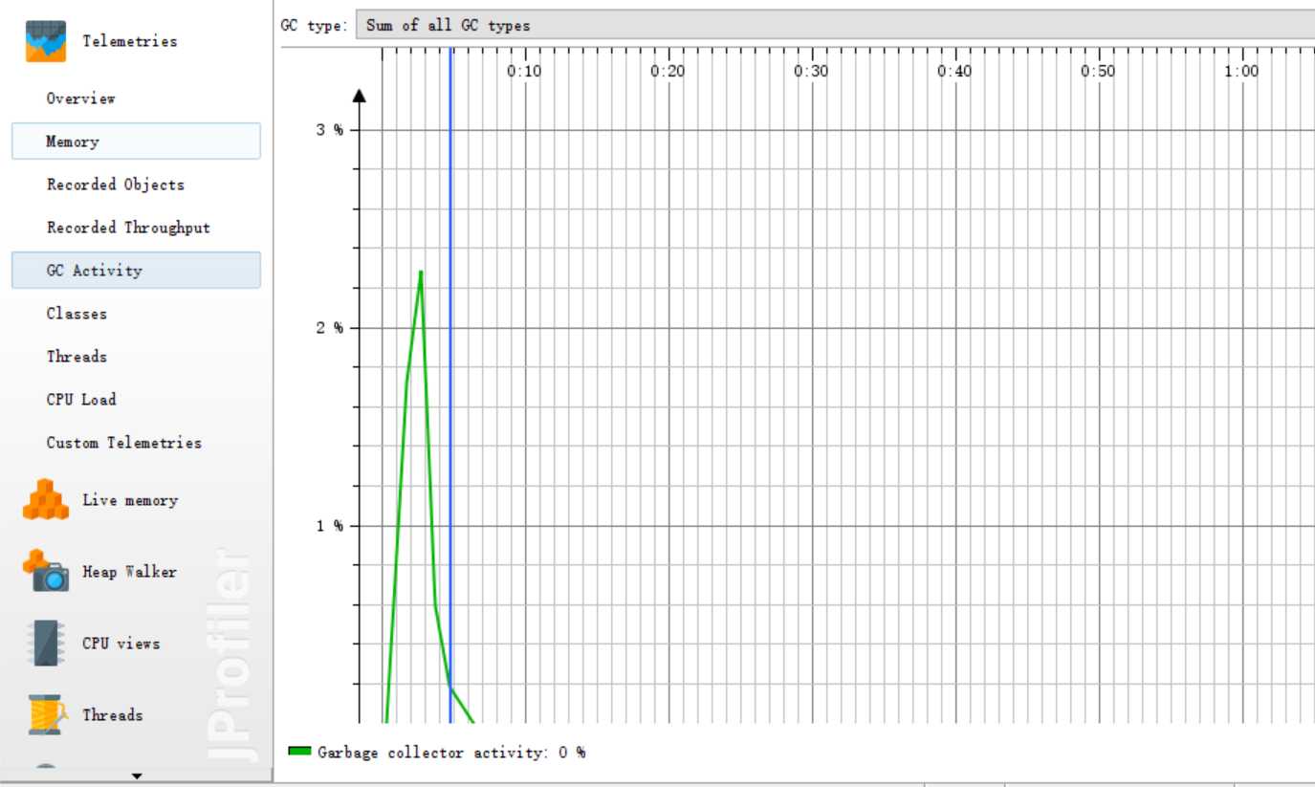
Task: Click the Garbage collector activity legend text
Action: 451,753
